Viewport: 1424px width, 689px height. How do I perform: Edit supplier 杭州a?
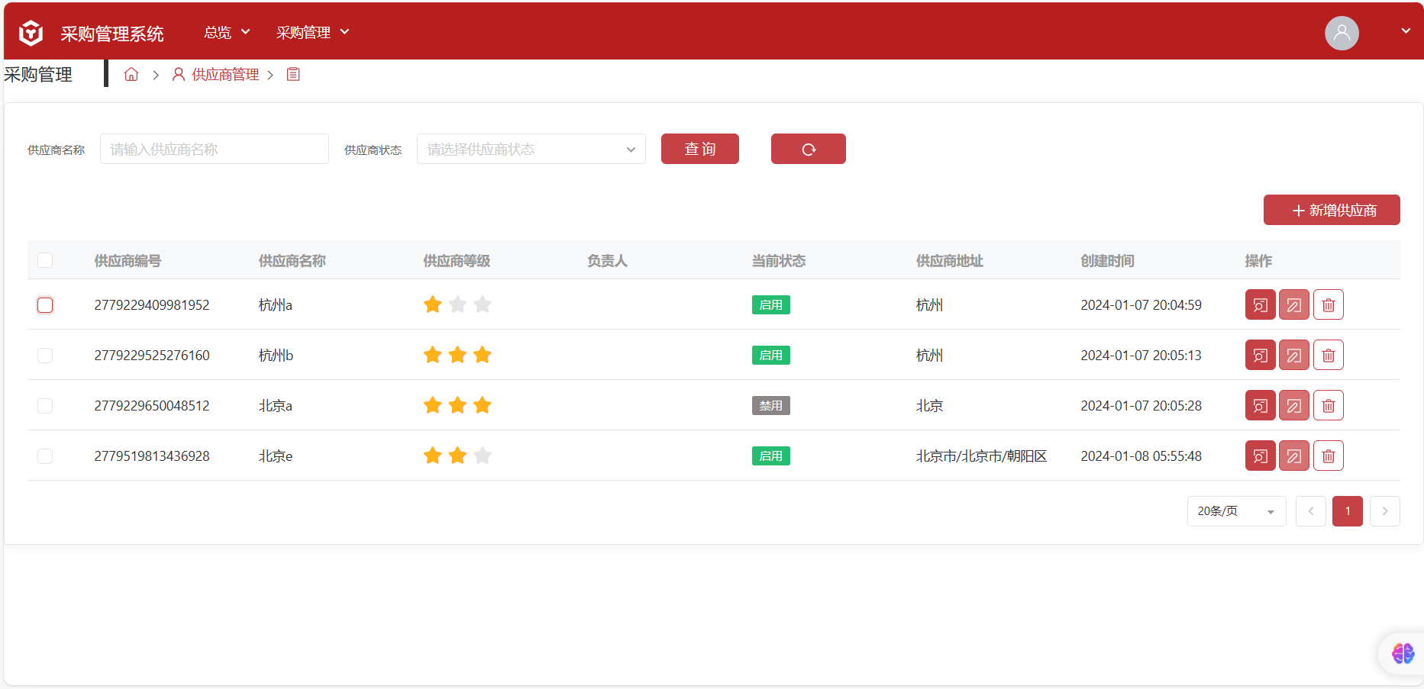(x=1294, y=304)
